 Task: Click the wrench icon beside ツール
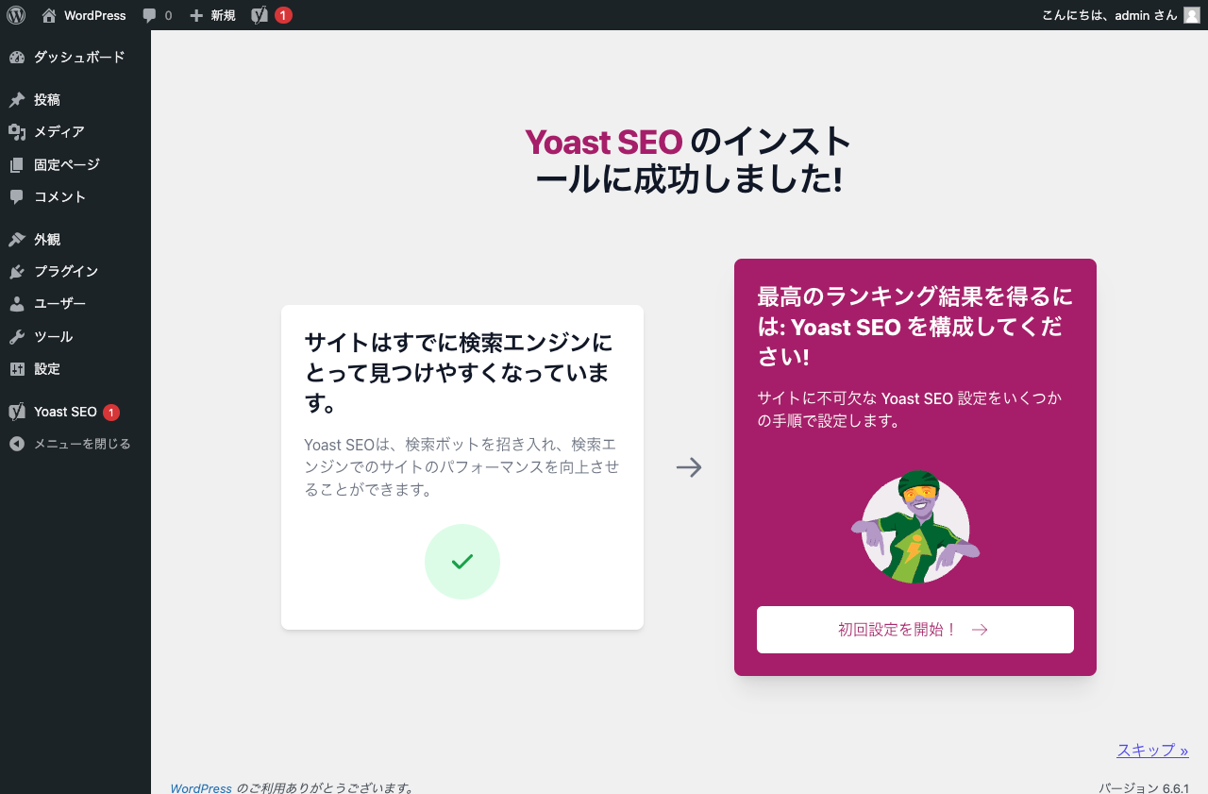(x=17, y=337)
